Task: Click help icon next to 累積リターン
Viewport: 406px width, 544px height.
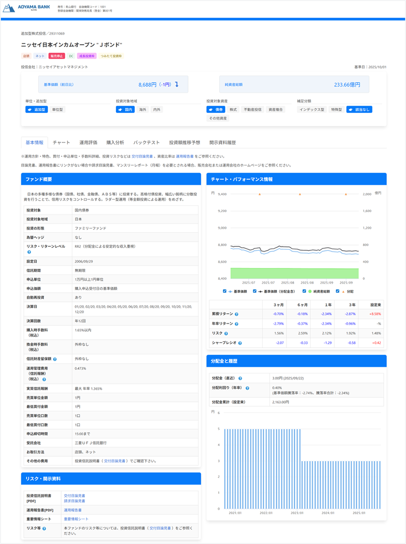Action: point(237,314)
